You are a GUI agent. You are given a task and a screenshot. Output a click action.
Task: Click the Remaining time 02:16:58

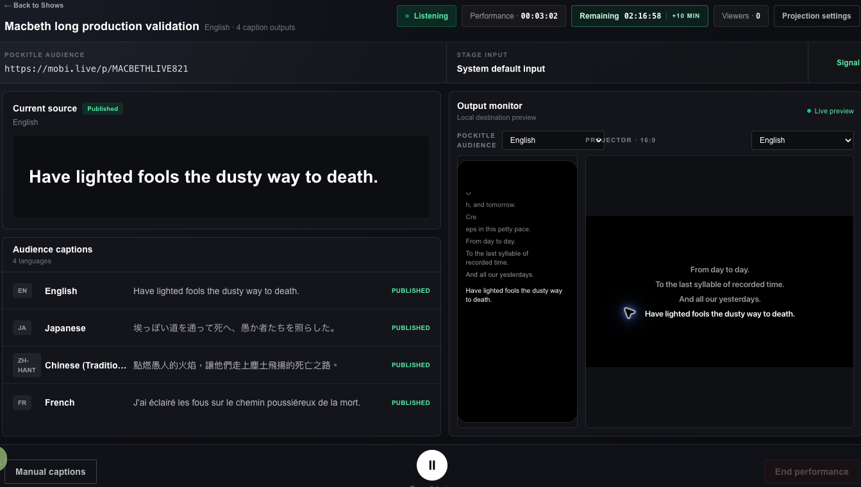pyautogui.click(x=620, y=16)
